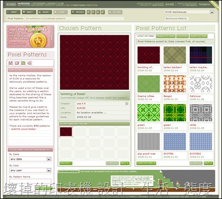Click the K10k infographic banner at bottom
This screenshot has height=199, width=222.
point(136,181)
